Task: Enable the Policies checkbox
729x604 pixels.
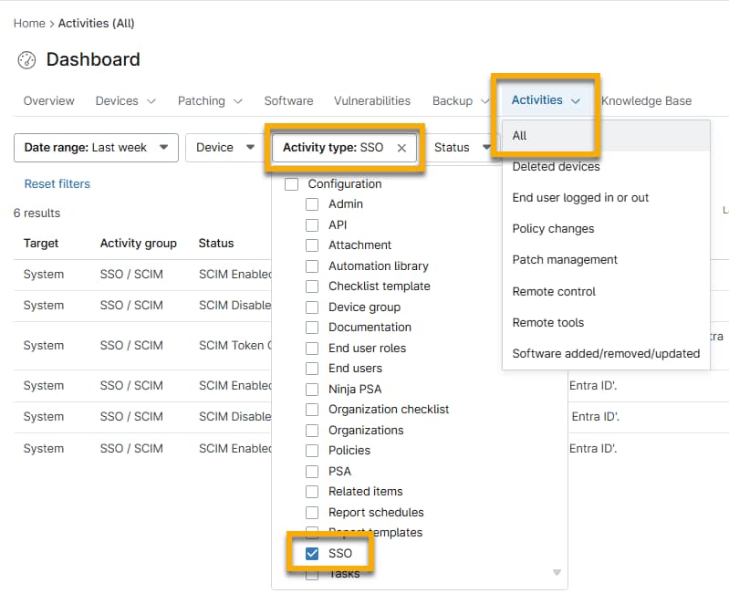Action: click(312, 451)
